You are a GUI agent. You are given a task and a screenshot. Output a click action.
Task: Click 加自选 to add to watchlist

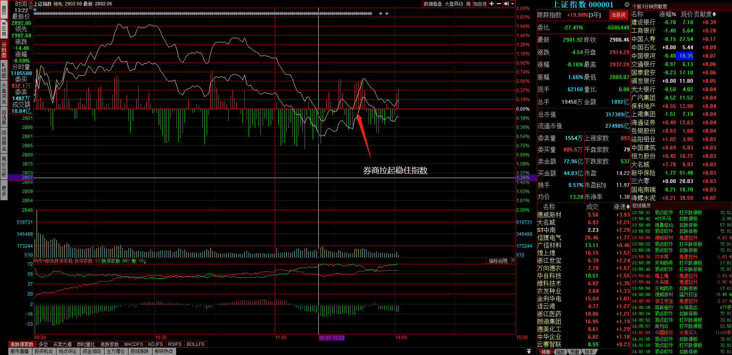480,4
